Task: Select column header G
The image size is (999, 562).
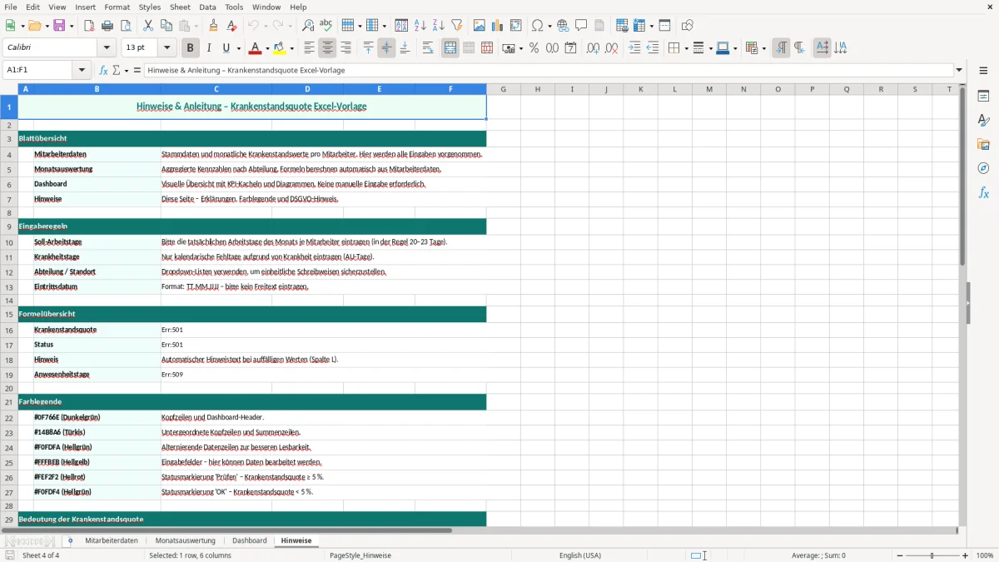Action: [503, 89]
